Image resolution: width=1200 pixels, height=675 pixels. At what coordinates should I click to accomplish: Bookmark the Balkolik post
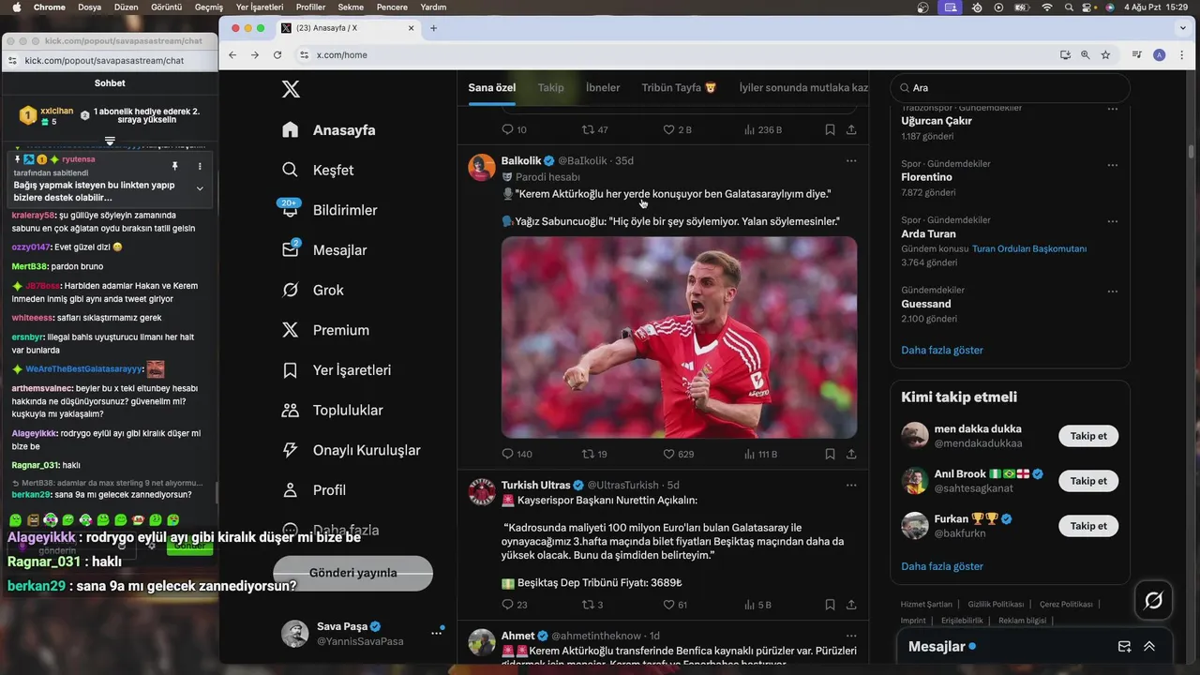(830, 454)
